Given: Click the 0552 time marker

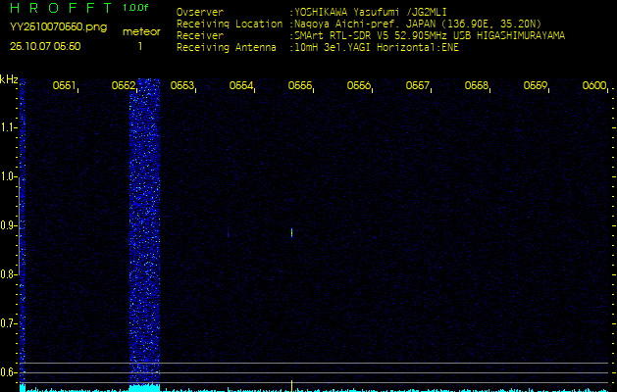Looking at the screenshot, I should pos(124,85).
